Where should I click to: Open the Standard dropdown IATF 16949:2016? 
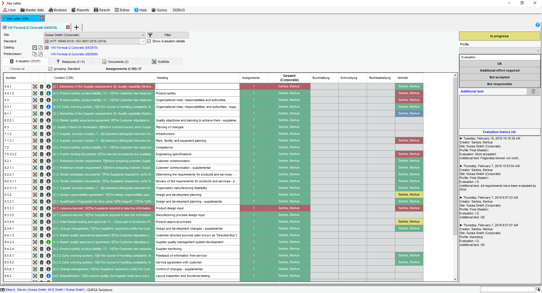coord(95,41)
